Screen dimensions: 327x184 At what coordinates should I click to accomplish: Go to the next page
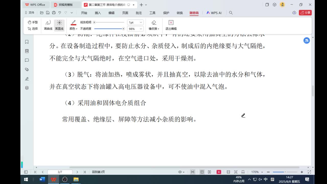(77, 172)
